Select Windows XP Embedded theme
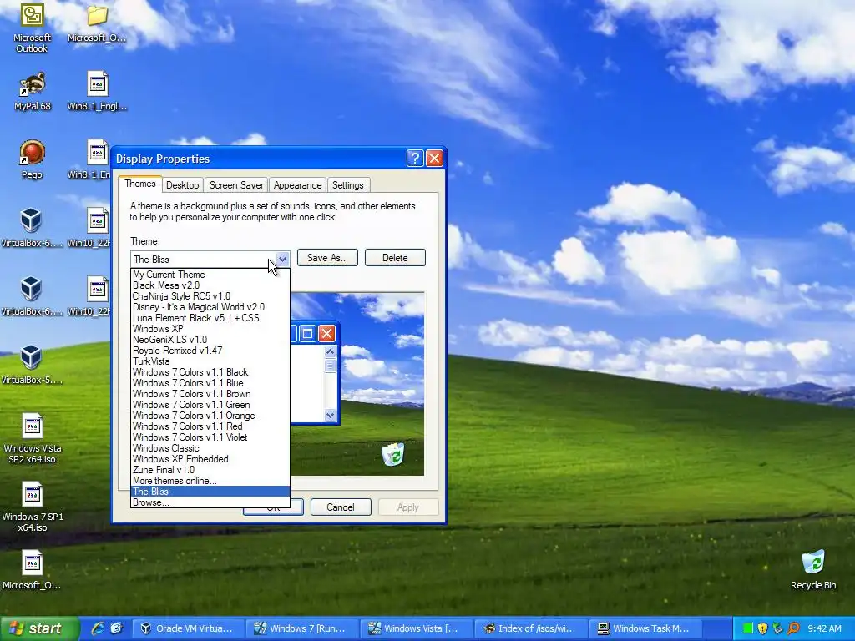This screenshot has height=641, width=855. pyautogui.click(x=210, y=459)
